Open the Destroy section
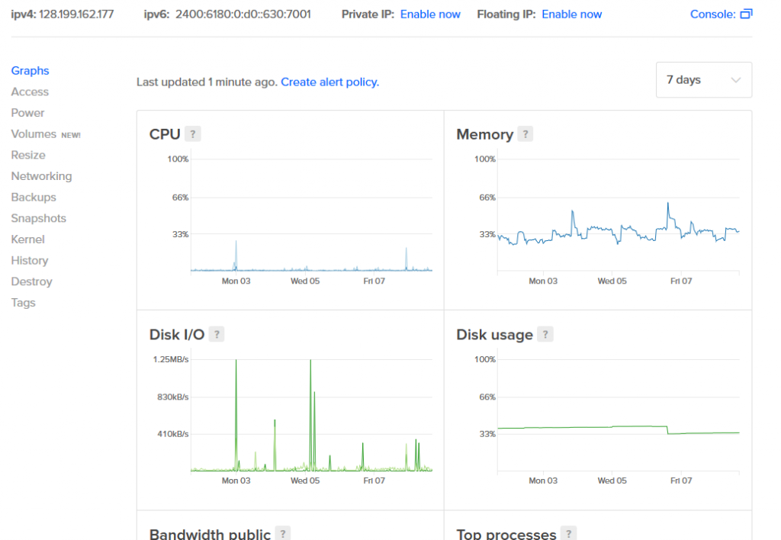The height and width of the screenshot is (540, 781). tap(31, 281)
